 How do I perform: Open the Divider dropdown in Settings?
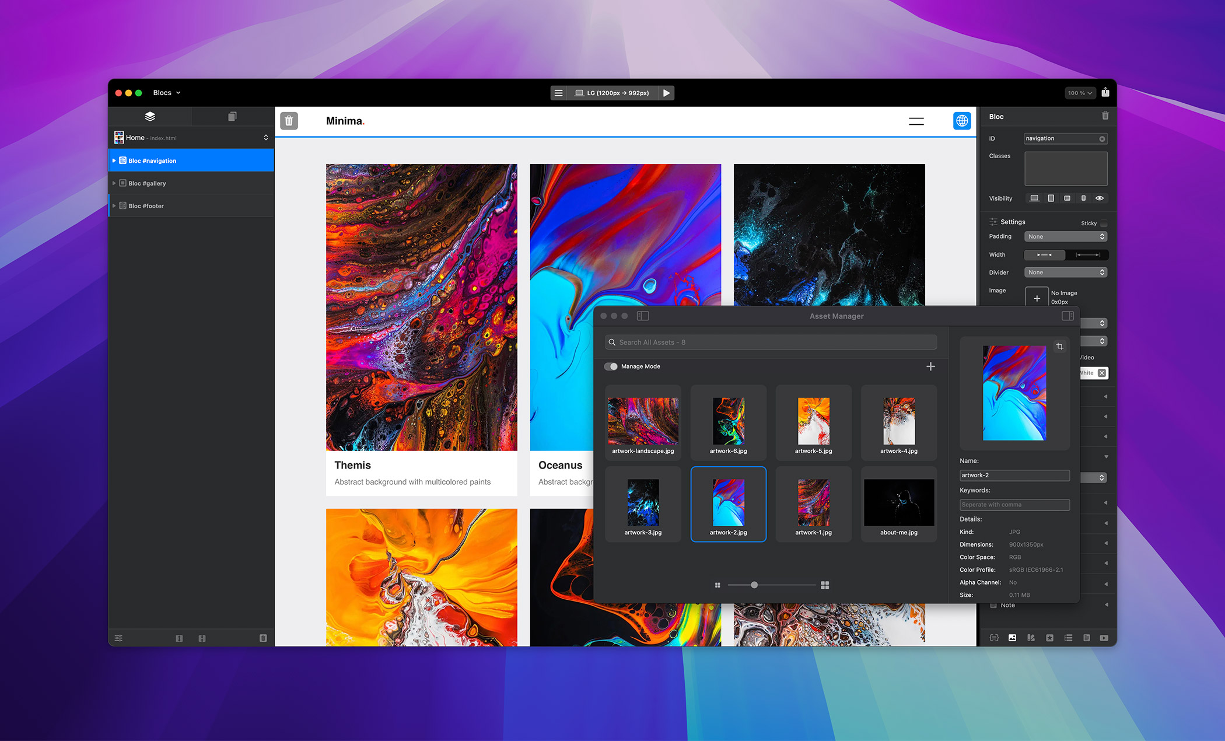[1066, 272]
